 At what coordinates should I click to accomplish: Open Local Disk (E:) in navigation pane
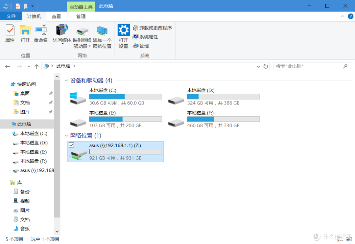click(x=30, y=152)
